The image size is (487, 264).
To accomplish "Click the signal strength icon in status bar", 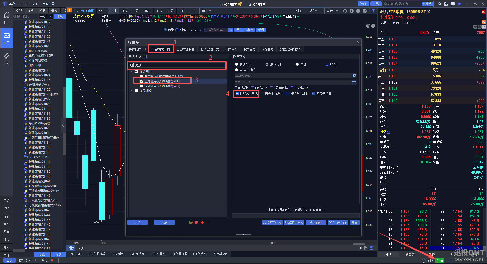I will click(x=449, y=261).
